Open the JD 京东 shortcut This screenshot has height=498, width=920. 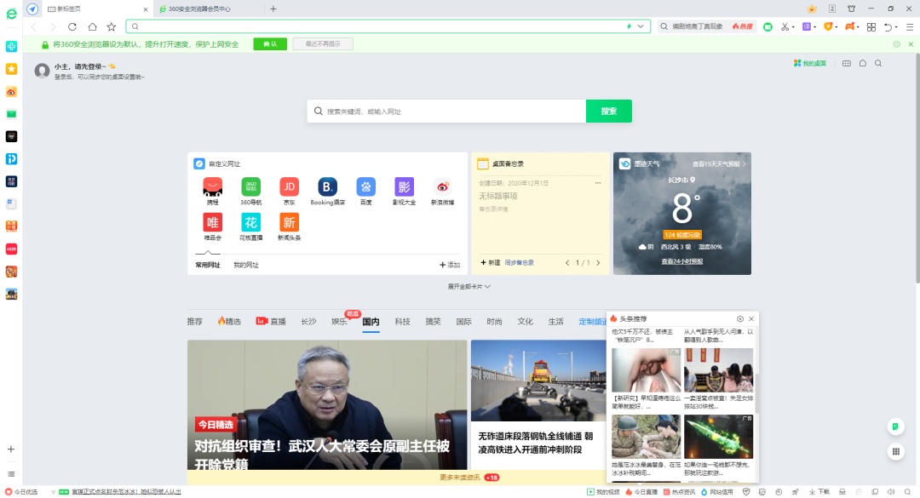(290, 187)
